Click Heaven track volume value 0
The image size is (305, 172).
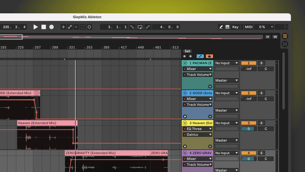click(249, 129)
